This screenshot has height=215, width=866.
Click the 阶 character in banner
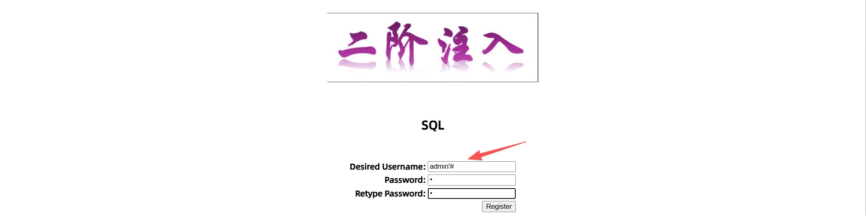click(x=406, y=43)
